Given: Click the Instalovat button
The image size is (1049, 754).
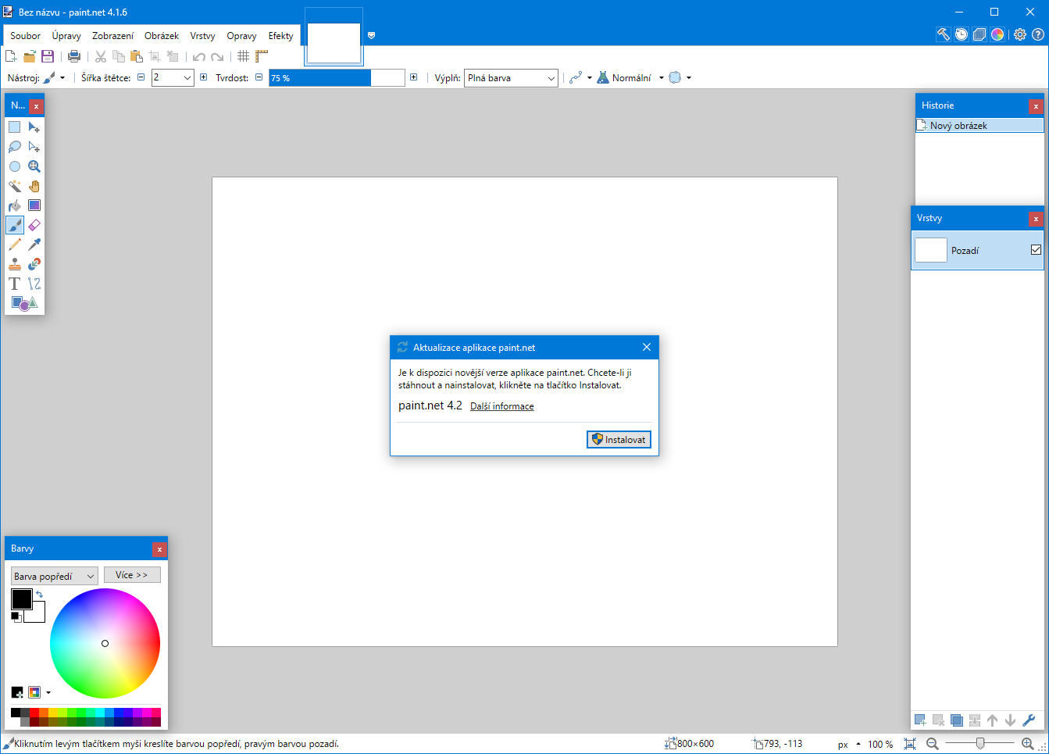Looking at the screenshot, I should pyautogui.click(x=619, y=440).
